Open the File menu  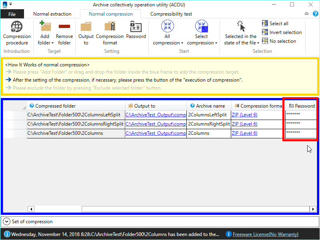12,14
